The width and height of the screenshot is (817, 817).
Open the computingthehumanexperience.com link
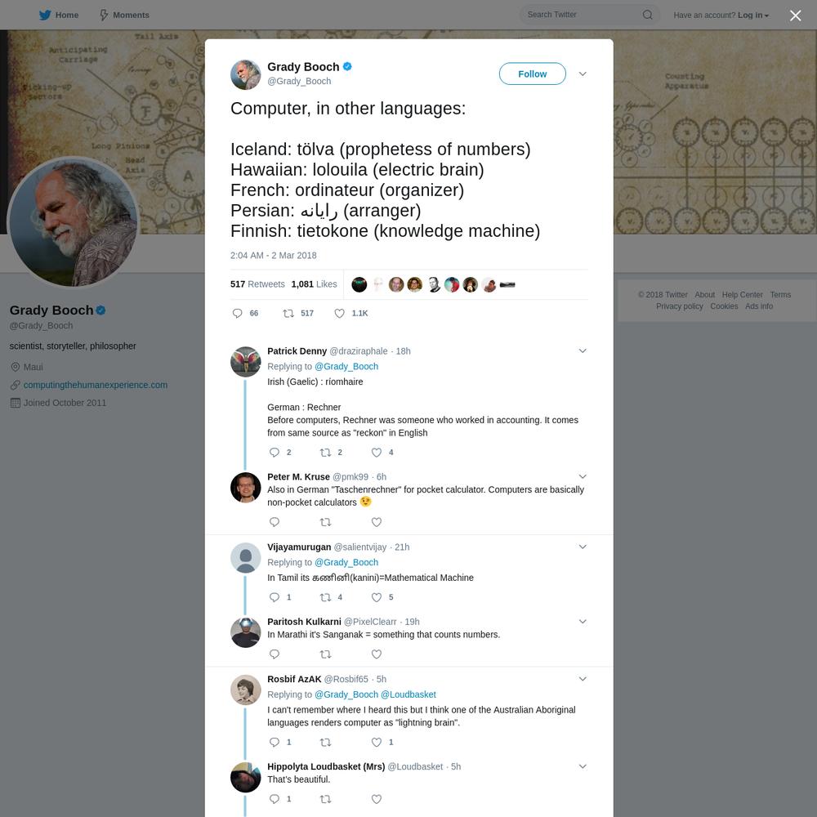(96, 385)
